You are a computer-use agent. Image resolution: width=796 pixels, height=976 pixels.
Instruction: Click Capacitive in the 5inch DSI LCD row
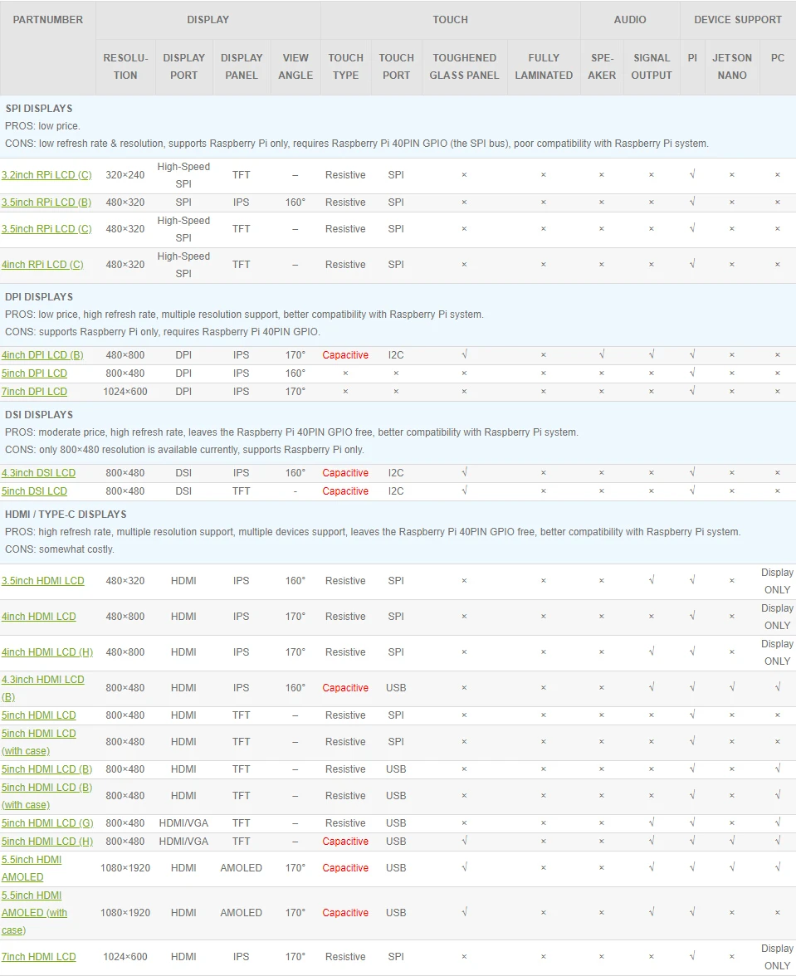tap(345, 491)
